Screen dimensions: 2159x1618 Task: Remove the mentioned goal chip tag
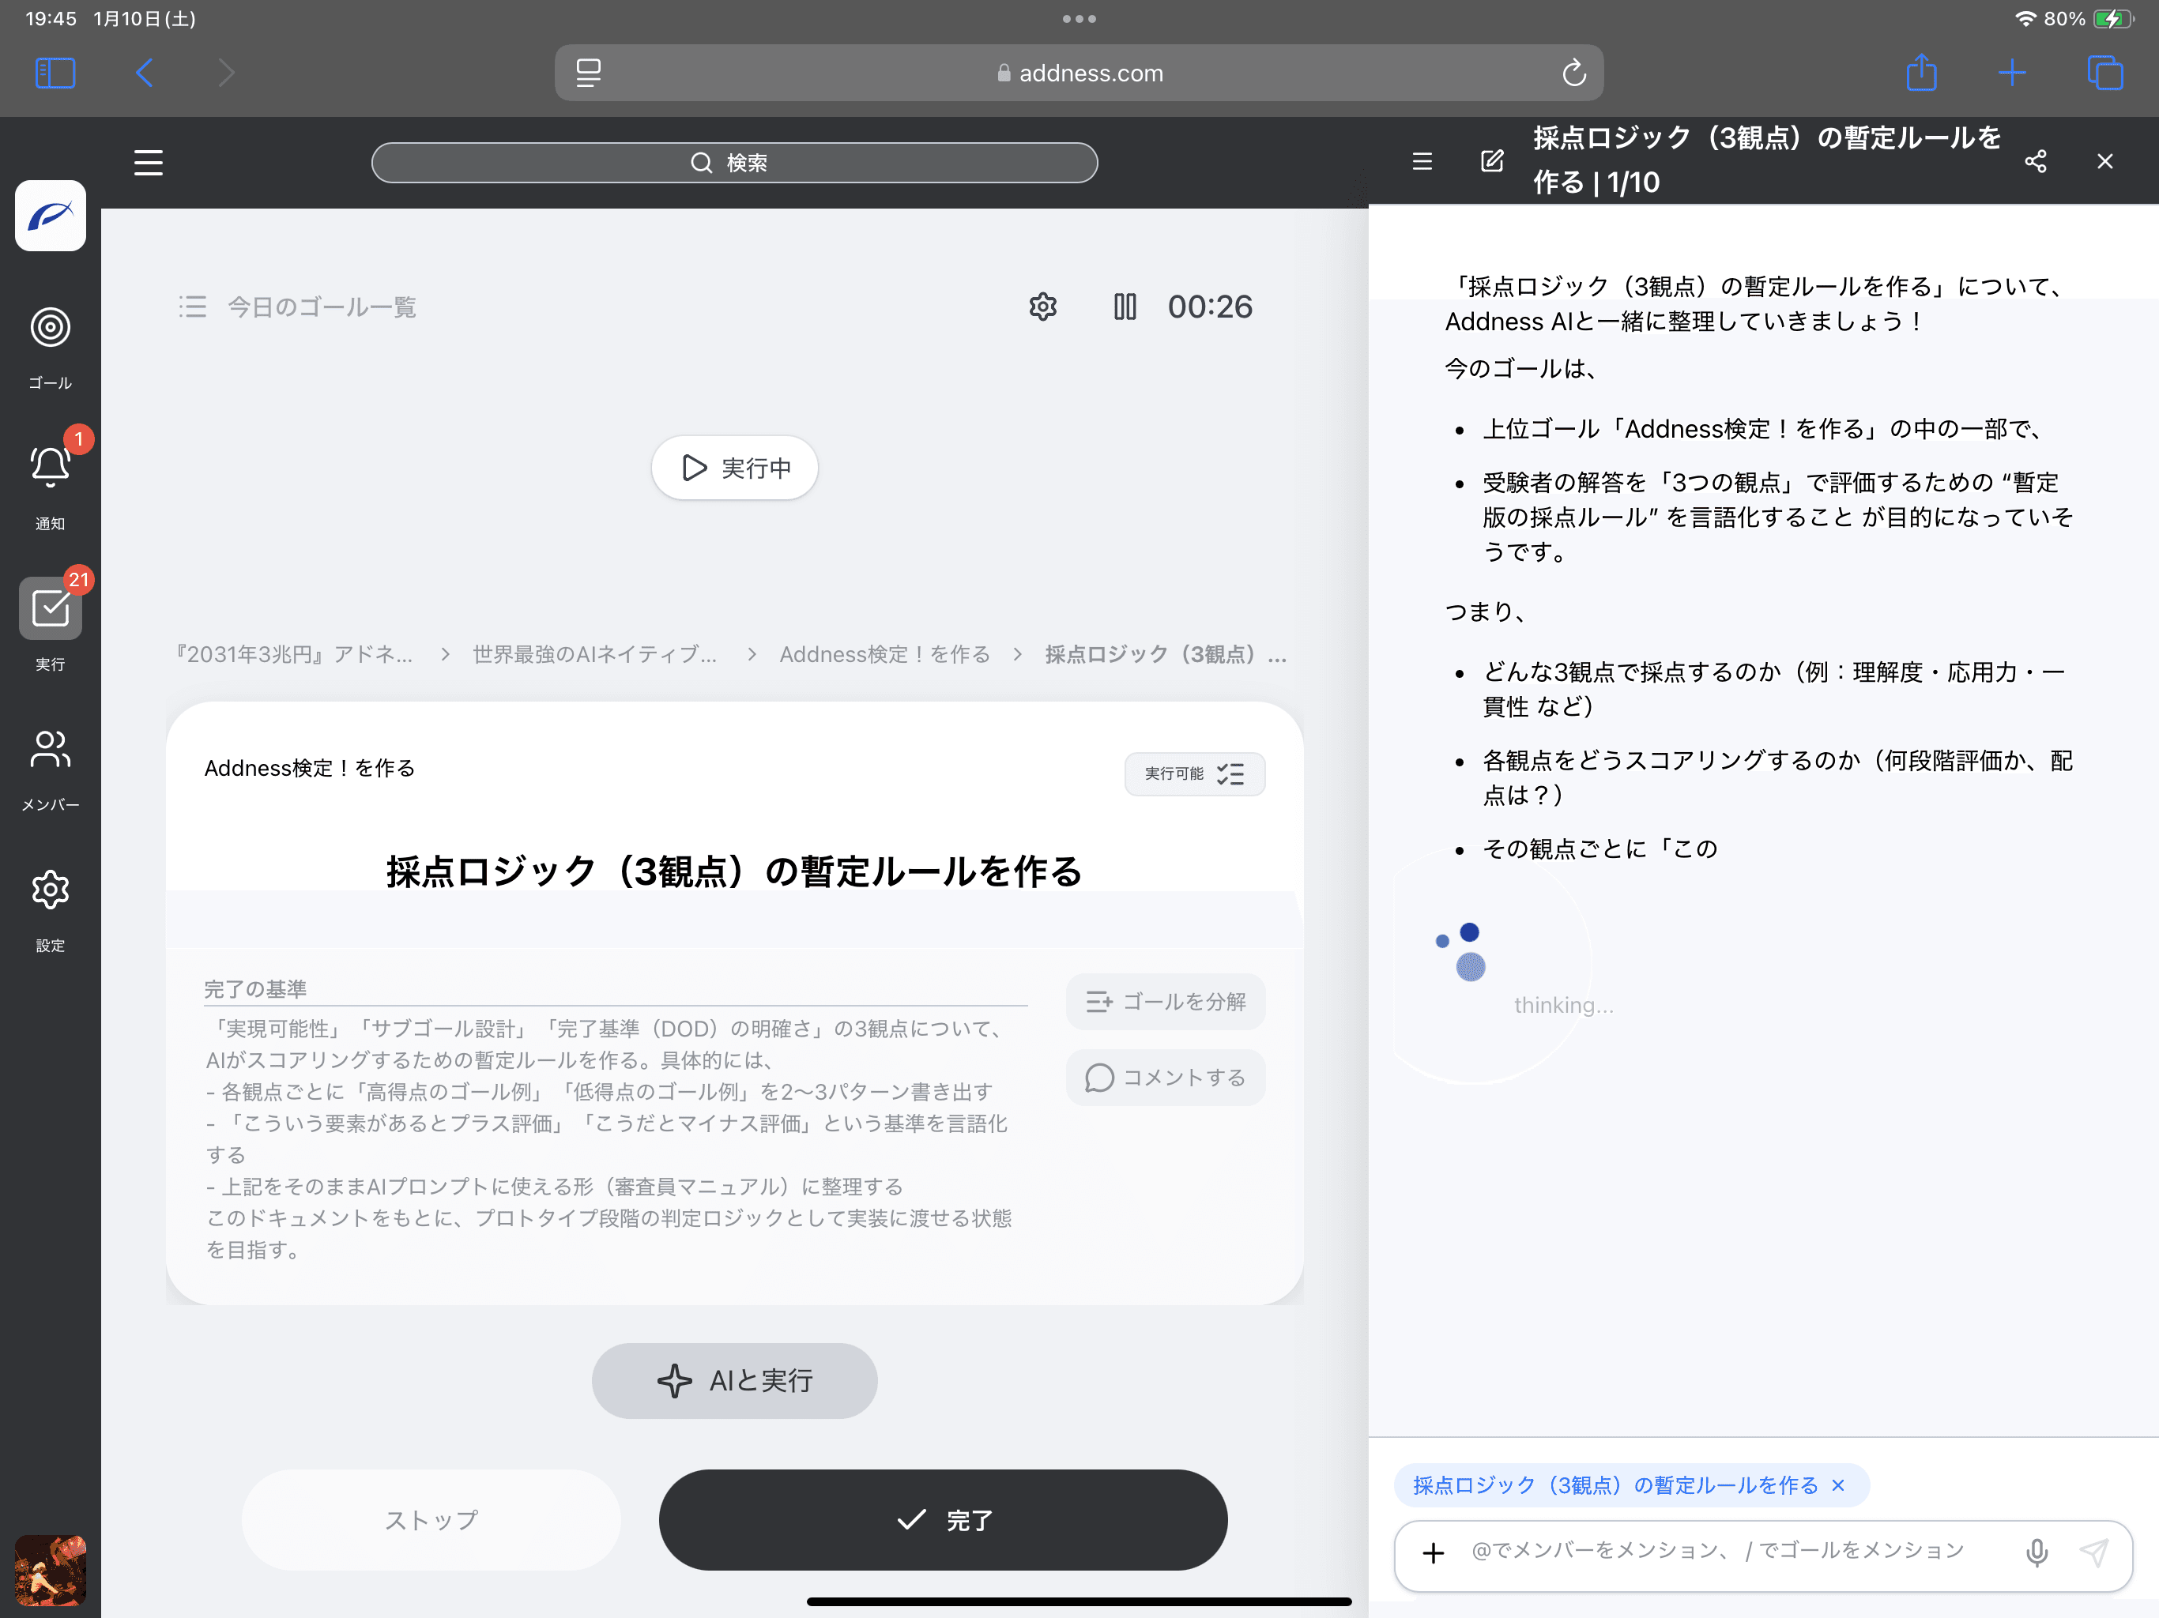pos(1839,1485)
